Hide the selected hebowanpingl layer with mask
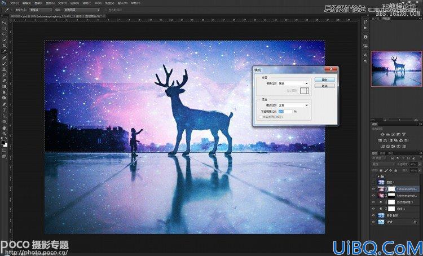This screenshot has height=256, width=423. tap(373, 189)
